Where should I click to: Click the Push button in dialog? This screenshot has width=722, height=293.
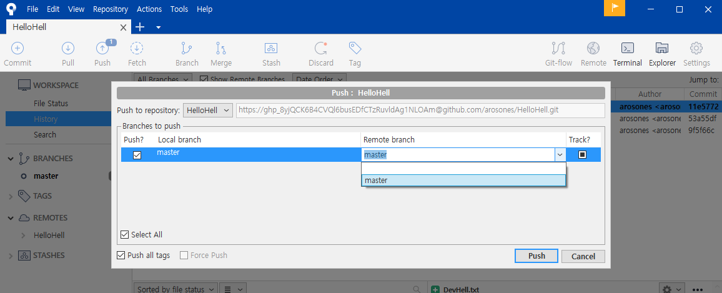click(537, 256)
